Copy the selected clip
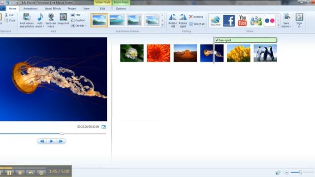 [10, 20]
